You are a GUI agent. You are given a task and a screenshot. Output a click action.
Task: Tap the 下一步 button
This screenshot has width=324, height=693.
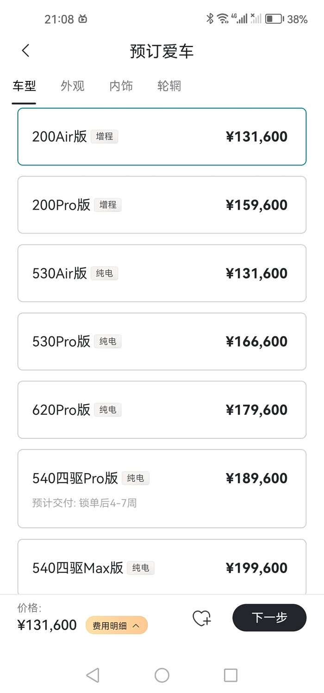point(269,618)
